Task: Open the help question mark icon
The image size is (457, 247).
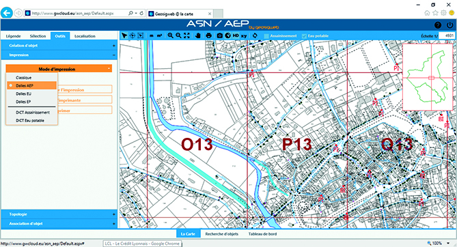Action: 438,25
